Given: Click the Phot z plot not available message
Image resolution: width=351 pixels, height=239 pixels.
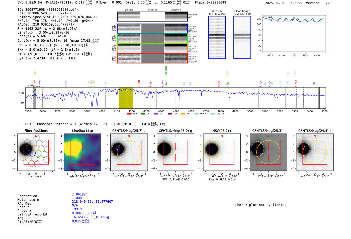Looking at the screenshot, I should tap(260, 205).
